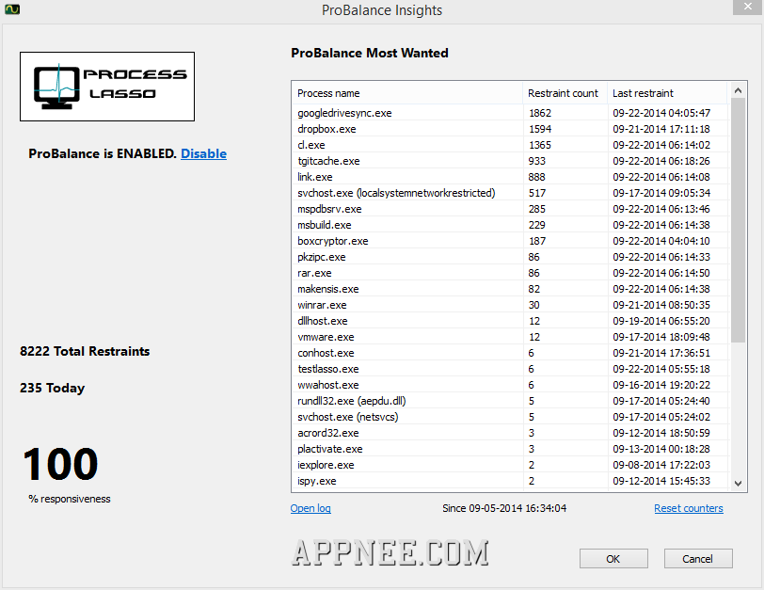Click timestamp 09-21-2014 17:11:18
764x590 pixels.
[x=661, y=129]
